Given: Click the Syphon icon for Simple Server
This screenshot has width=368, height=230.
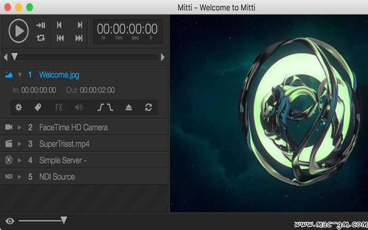Looking at the screenshot, I should 9,160.
